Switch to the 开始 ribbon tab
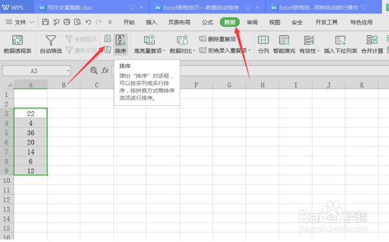389x242 pixels. tap(129, 22)
